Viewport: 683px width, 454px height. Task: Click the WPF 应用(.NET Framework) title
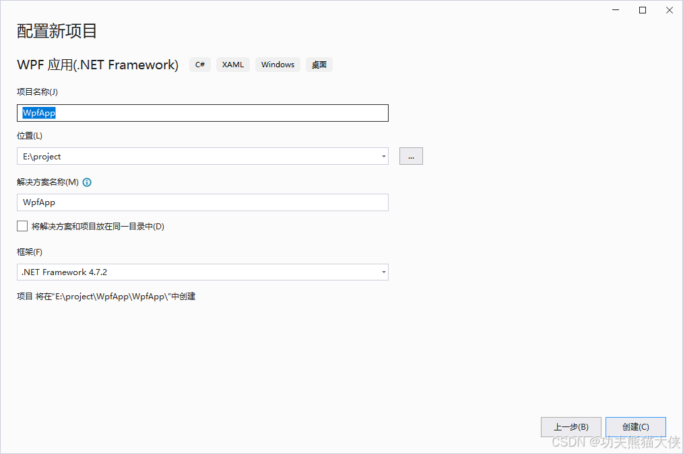pyautogui.click(x=98, y=65)
